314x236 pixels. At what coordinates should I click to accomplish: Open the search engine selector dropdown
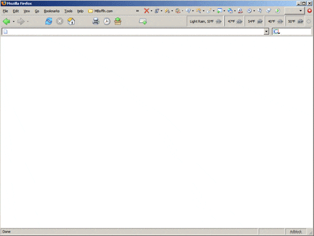click(x=276, y=31)
